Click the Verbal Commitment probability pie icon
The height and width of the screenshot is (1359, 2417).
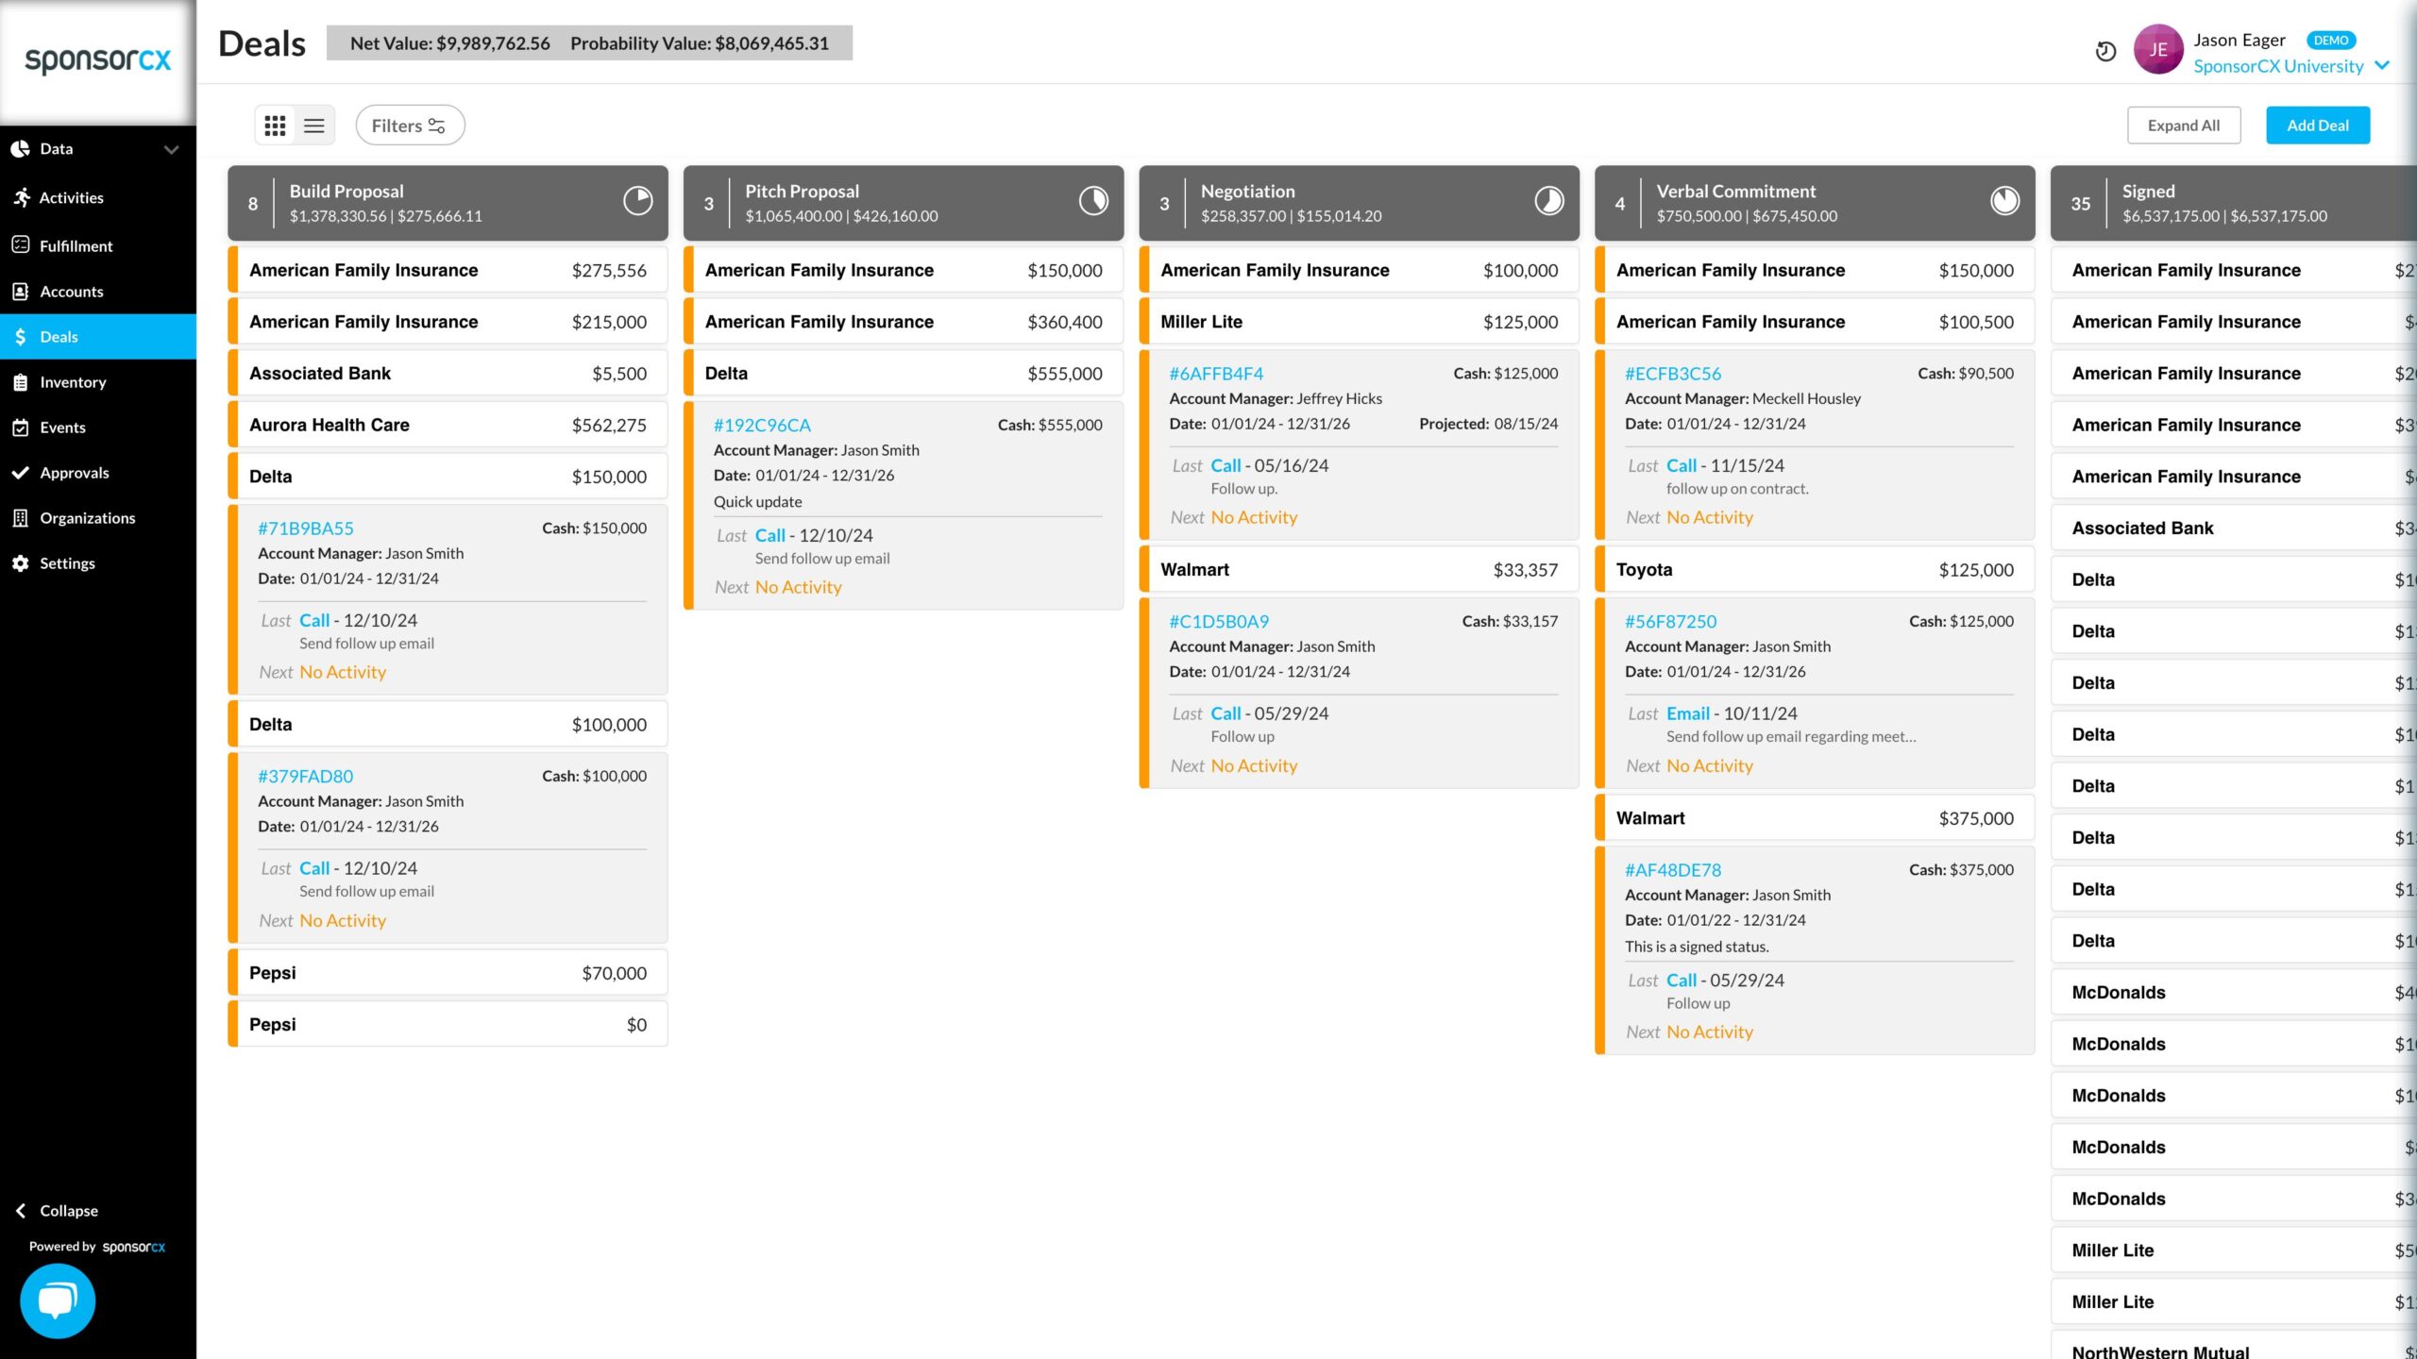click(x=2005, y=201)
